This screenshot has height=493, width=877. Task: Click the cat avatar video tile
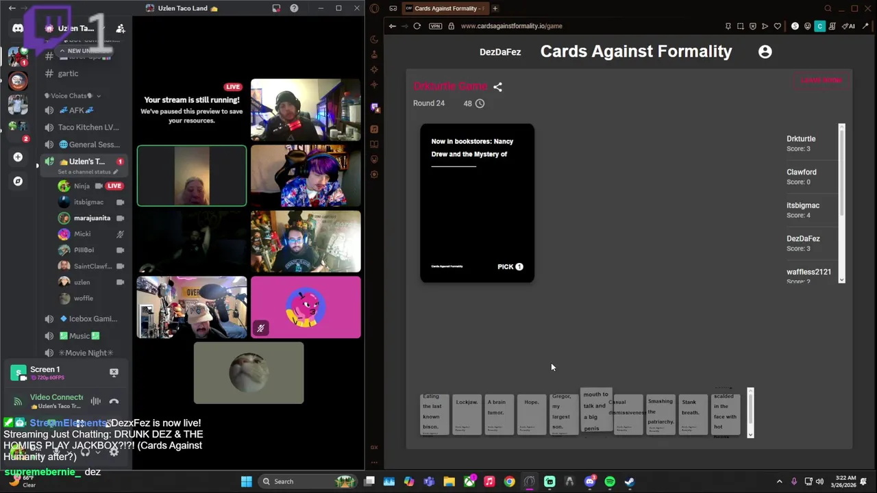coord(249,373)
